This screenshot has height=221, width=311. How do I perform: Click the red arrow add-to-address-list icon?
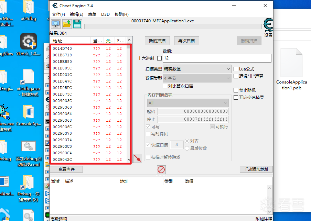[138, 158]
